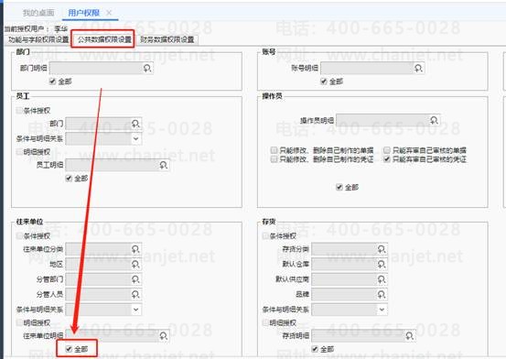Select the 用户权限 tab

83,13
